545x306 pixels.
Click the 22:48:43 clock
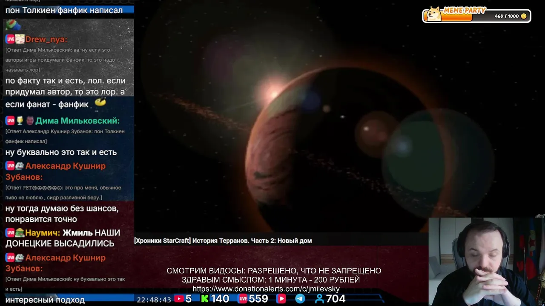154,300
